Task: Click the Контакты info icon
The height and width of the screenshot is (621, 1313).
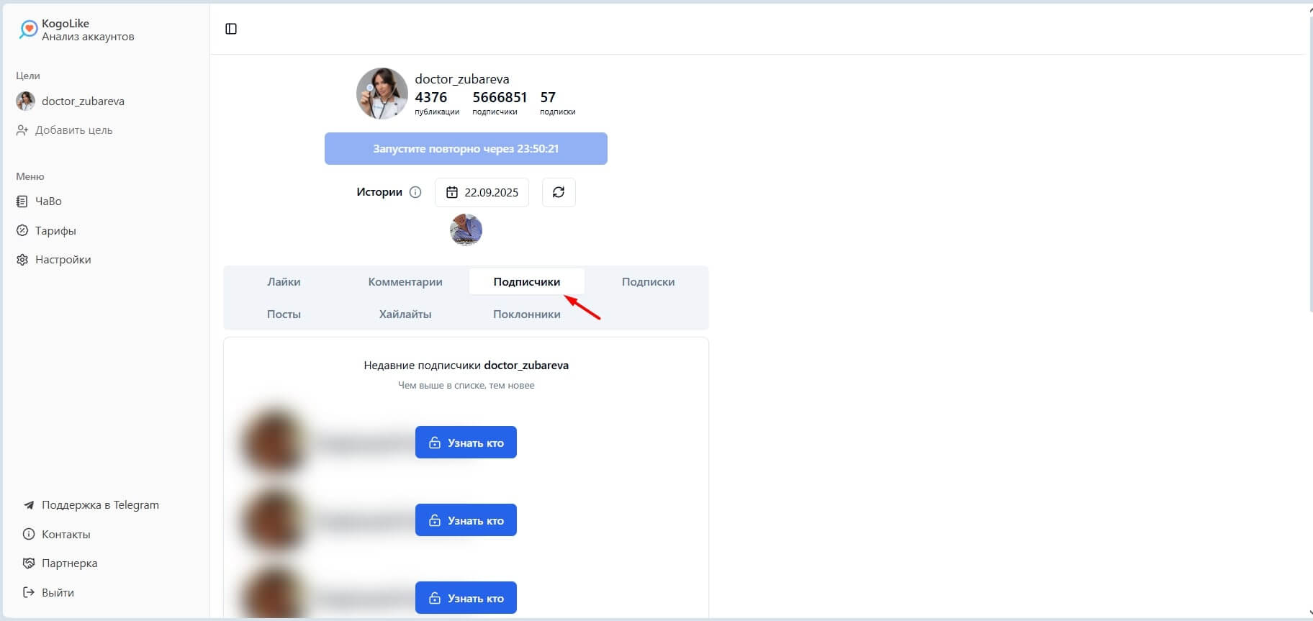Action: (29, 535)
